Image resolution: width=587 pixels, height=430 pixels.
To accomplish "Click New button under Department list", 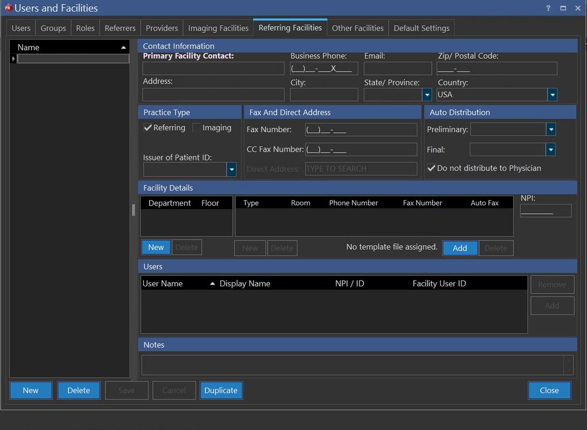I will coord(156,247).
